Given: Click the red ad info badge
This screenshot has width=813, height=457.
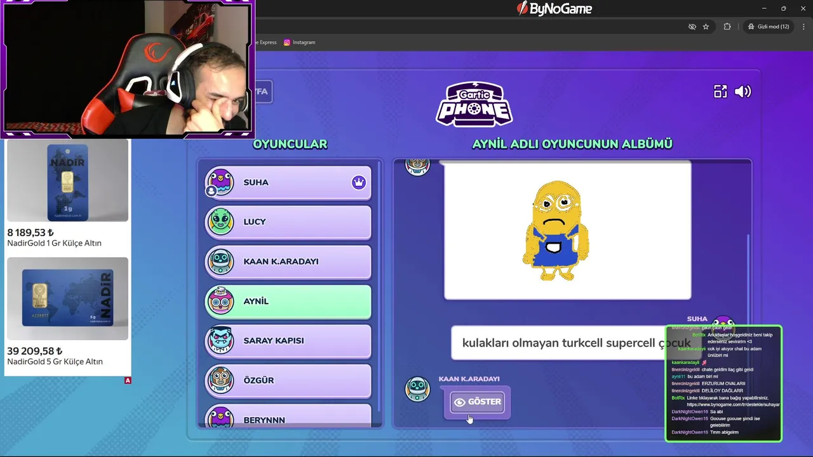Looking at the screenshot, I should [128, 380].
